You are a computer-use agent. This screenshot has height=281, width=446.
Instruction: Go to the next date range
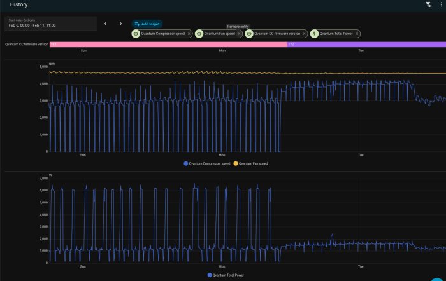click(120, 24)
